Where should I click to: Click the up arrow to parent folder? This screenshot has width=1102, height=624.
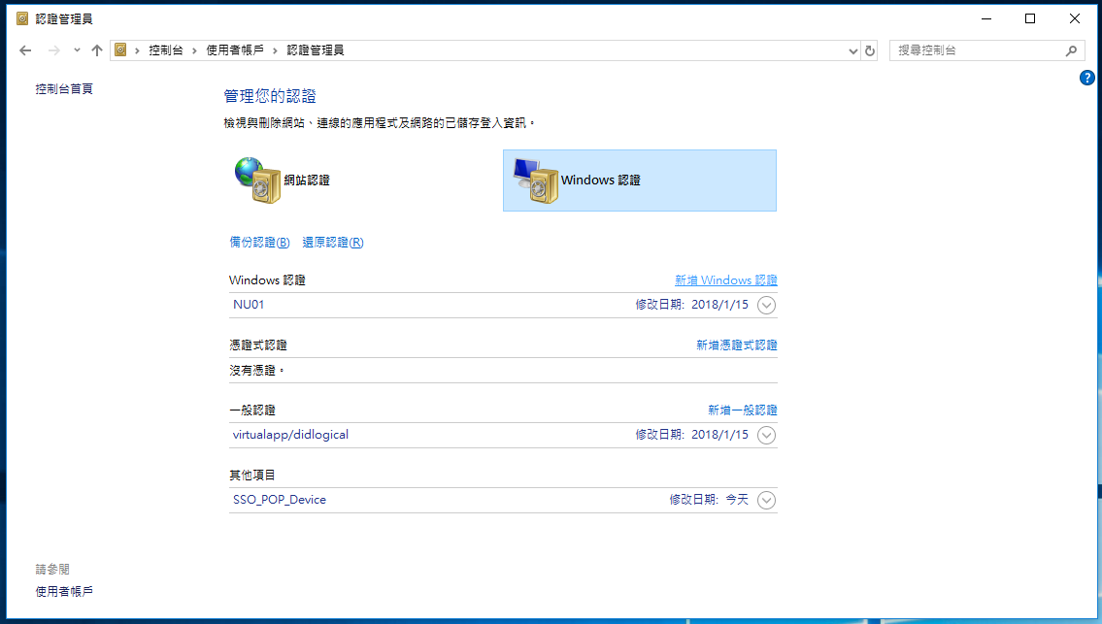click(x=96, y=50)
